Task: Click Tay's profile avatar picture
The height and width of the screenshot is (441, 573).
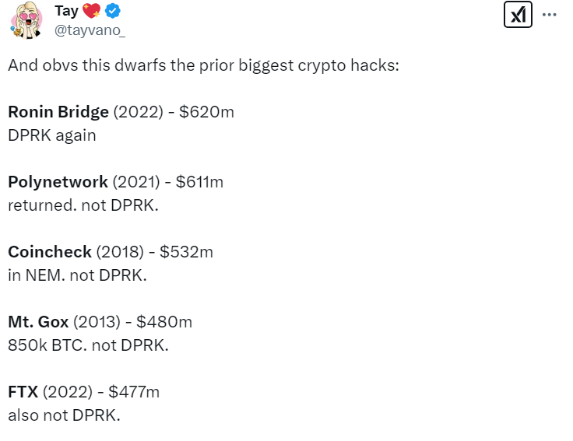Action: coord(26,20)
